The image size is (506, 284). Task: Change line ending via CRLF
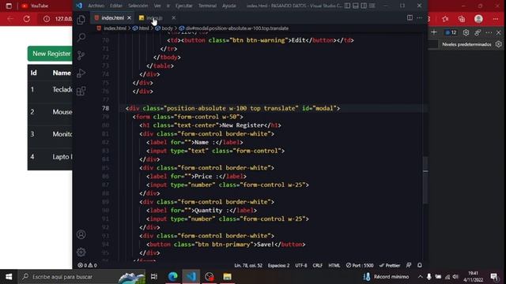coord(318,265)
